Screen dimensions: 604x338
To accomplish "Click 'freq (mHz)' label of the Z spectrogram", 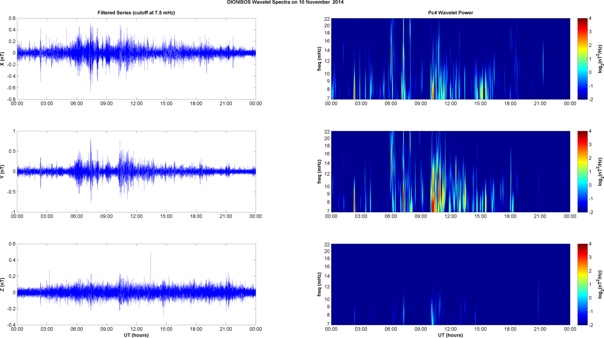I will tap(319, 284).
